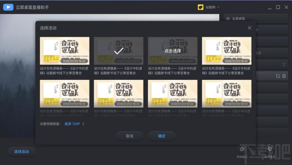Close the 选择活动 dialog with X
This screenshot has width=292, height=165.
pos(250,28)
